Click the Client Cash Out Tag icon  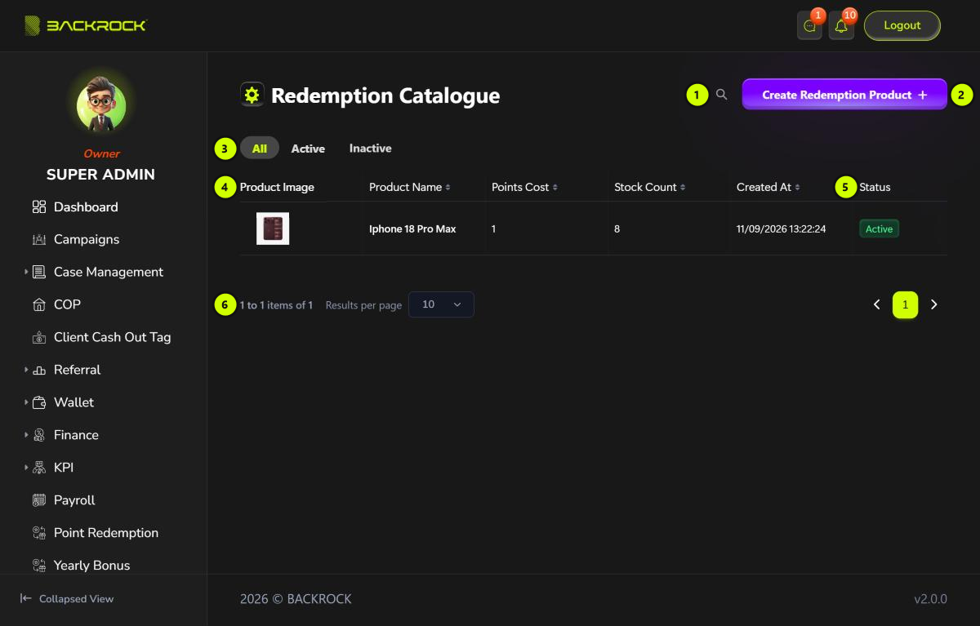pos(39,337)
